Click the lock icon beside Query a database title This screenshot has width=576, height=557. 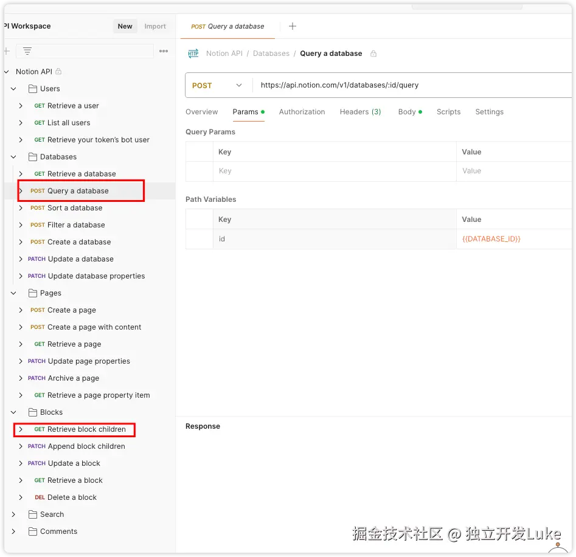tap(373, 54)
